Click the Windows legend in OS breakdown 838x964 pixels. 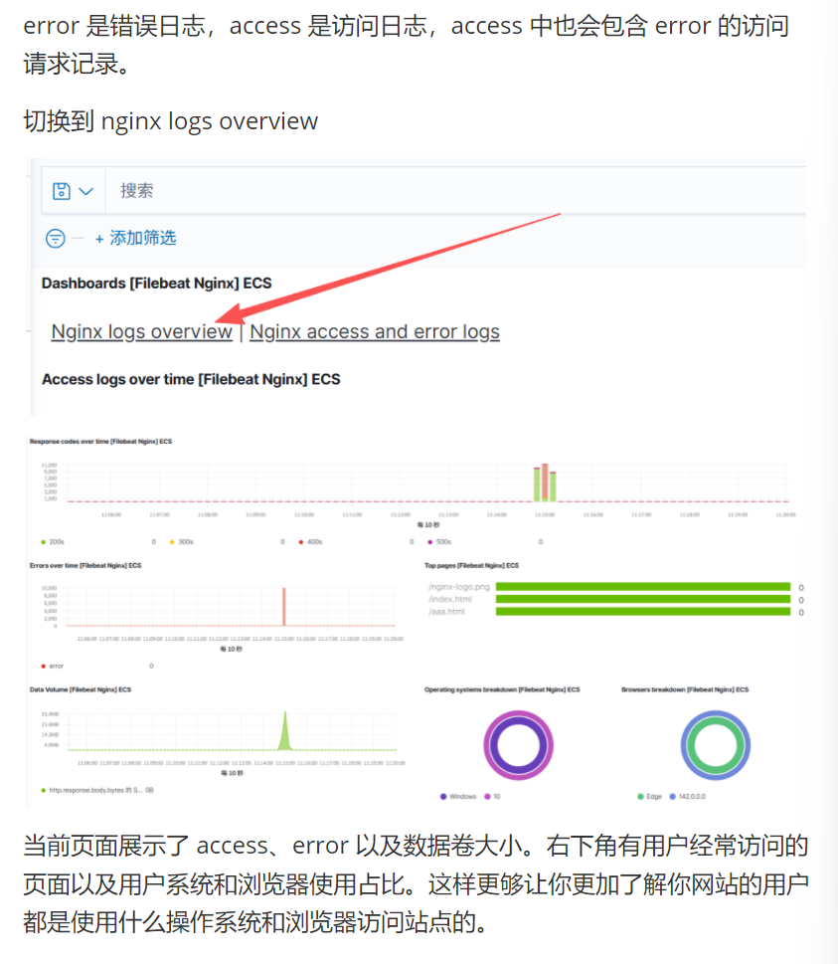(458, 797)
